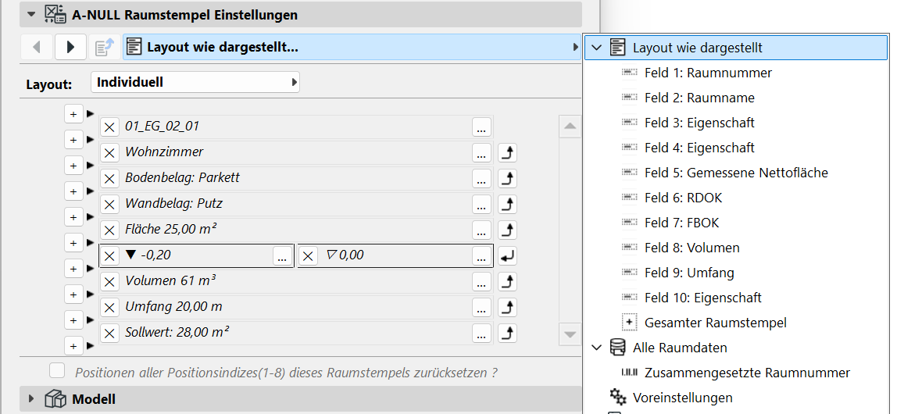The height and width of the screenshot is (414, 897).
Task: Select Voreinstellungen in the tree
Action: (682, 398)
